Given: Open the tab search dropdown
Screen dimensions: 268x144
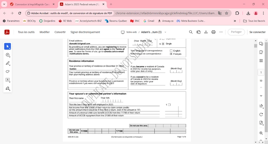Looking at the screenshot, I should coord(4,4).
